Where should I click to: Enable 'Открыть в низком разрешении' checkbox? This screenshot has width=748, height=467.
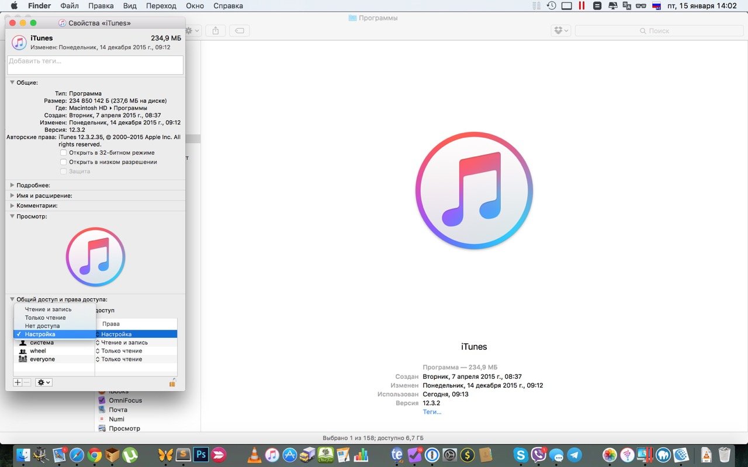click(x=64, y=162)
